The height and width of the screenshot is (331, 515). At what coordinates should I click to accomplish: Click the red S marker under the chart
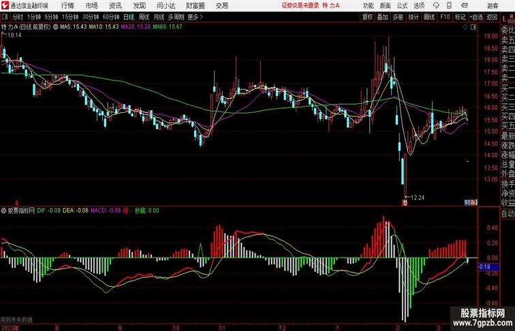pyautogui.click(x=17, y=203)
